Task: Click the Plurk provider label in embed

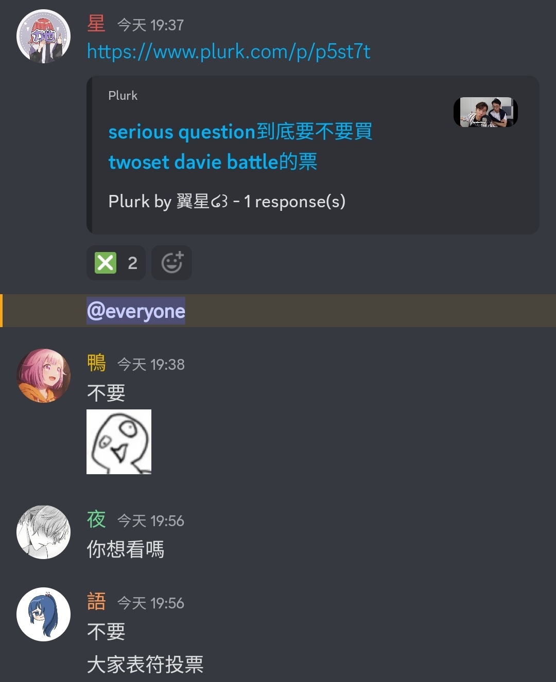Action: point(123,96)
